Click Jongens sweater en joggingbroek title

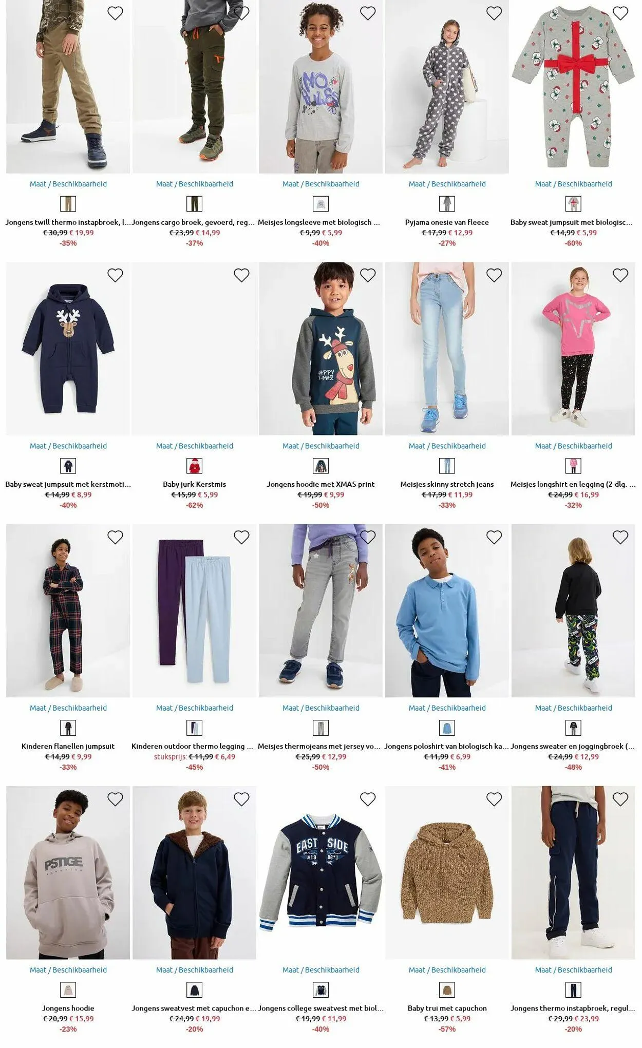click(573, 746)
